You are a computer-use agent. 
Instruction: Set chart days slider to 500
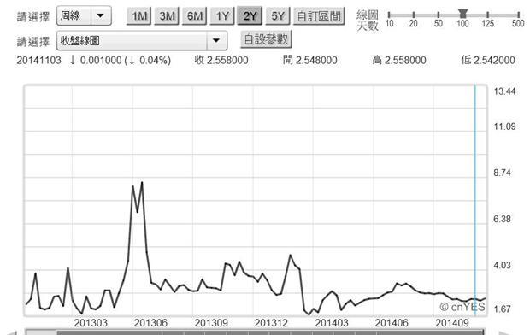click(518, 15)
